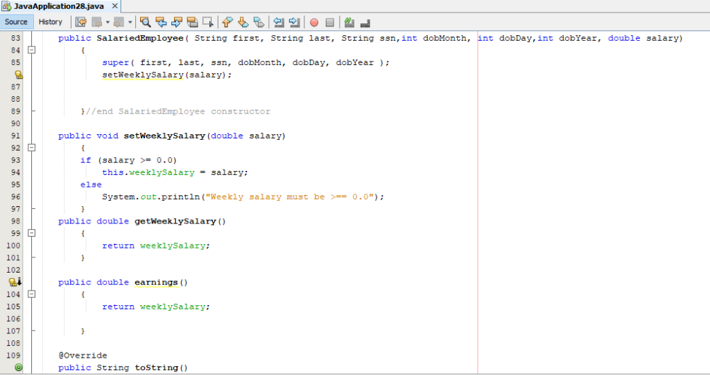The height and width of the screenshot is (375, 710).
Task: Click the underlined setWeeklySalary call on line 86
Action: pyautogui.click(x=143, y=75)
